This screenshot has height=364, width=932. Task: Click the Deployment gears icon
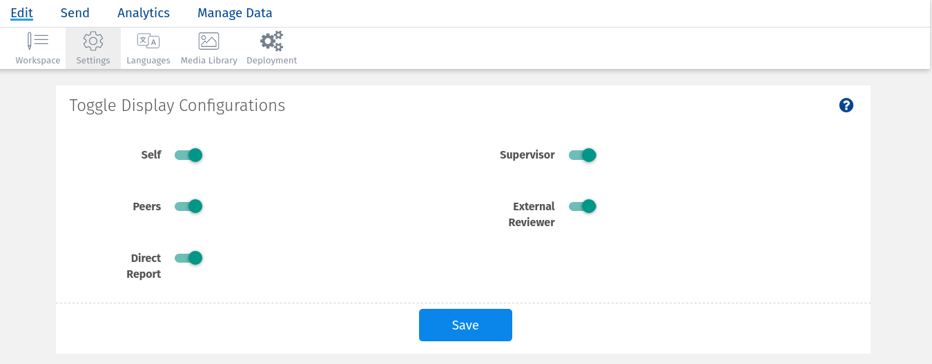(x=271, y=41)
